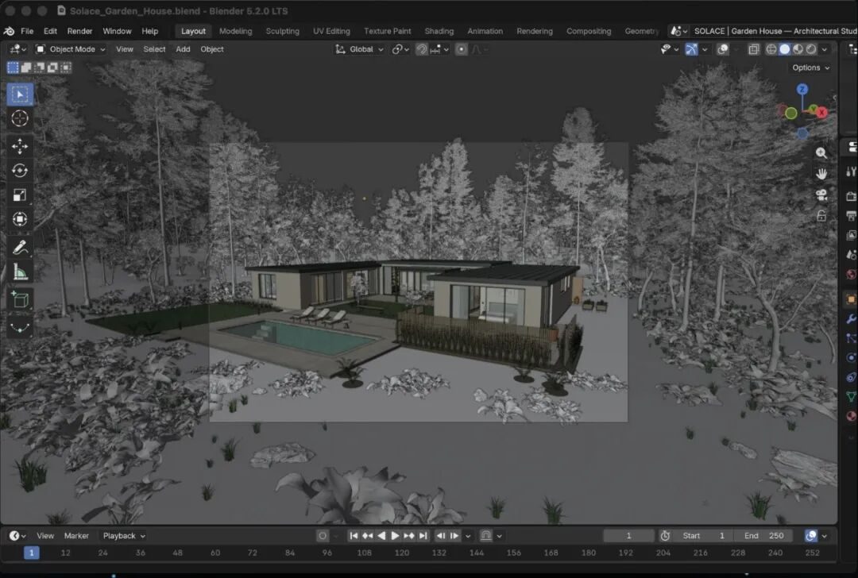Click the End frame field showing 250

[764, 536]
